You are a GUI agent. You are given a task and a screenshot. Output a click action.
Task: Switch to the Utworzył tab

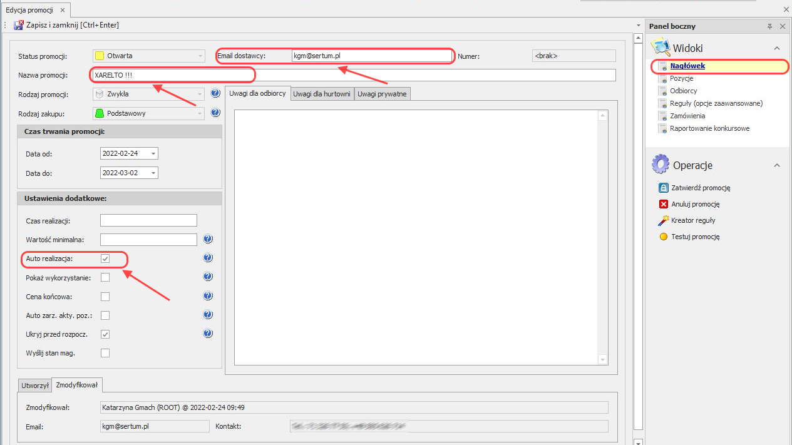35,386
